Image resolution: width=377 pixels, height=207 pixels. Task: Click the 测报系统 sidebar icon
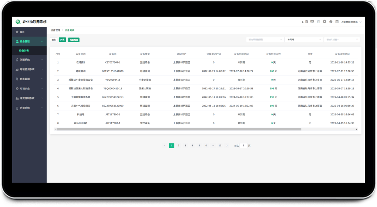17,60
